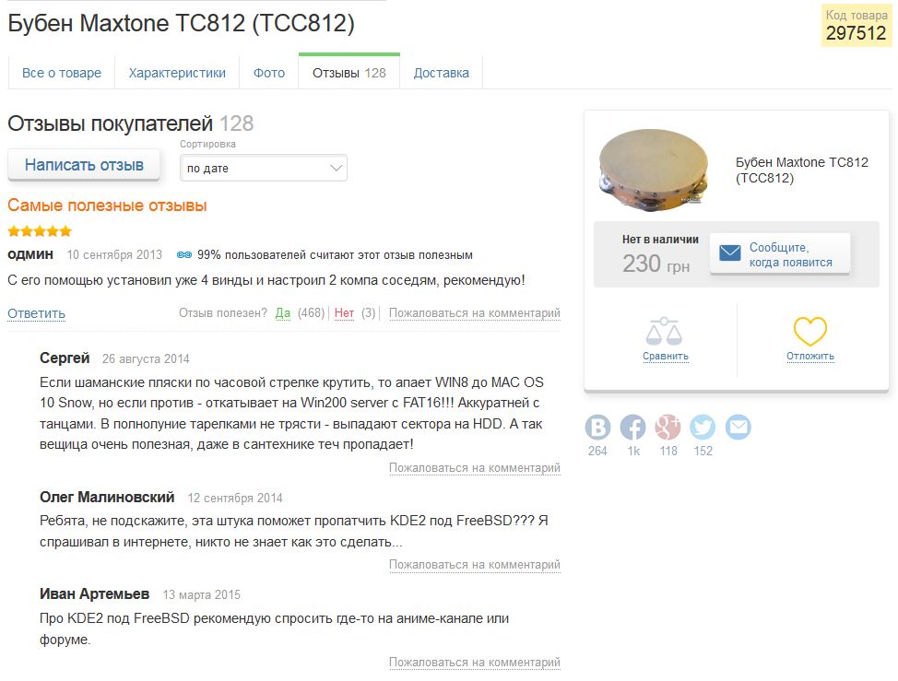The height and width of the screenshot is (681, 898).
Task: Click the date '13 марта 2015'
Action: tap(202, 595)
